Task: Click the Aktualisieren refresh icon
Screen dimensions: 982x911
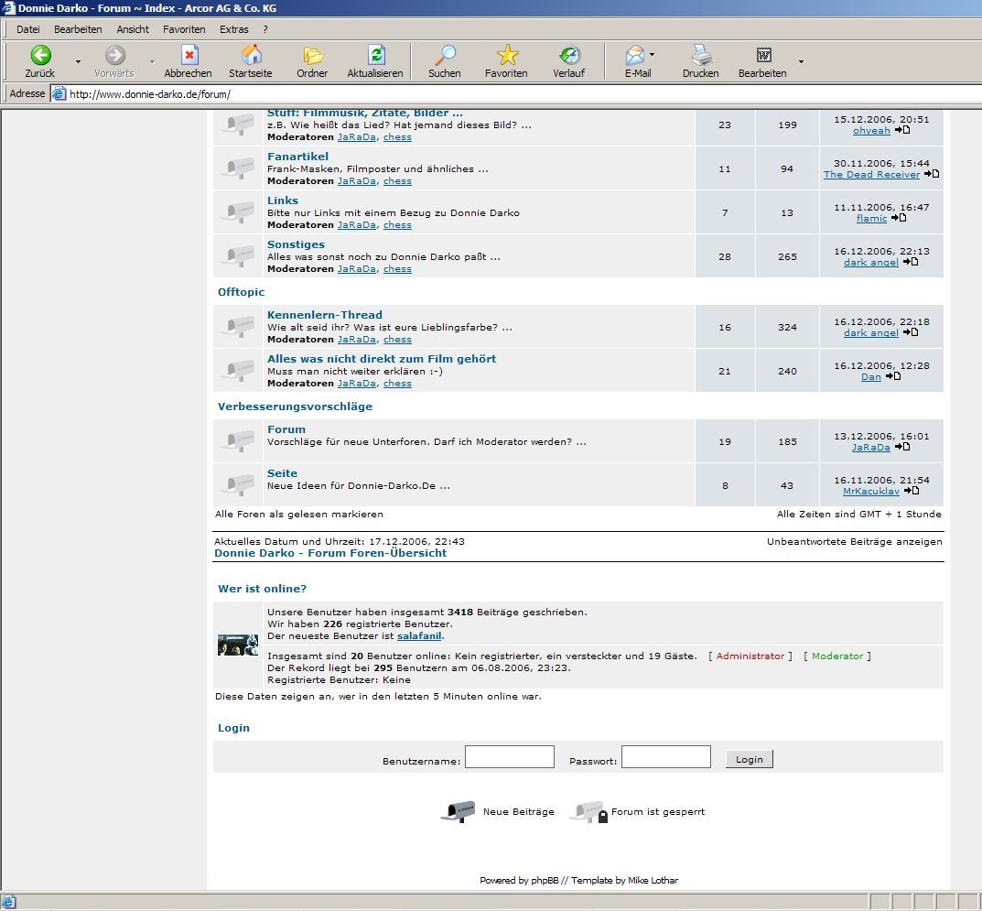Action: coord(375,55)
